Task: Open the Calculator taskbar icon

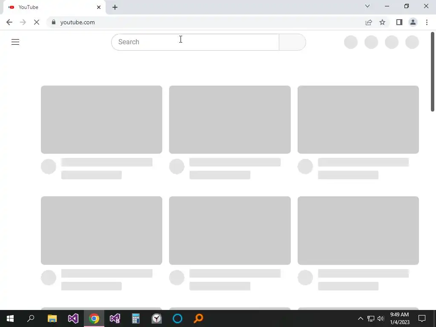Action: coord(136,318)
